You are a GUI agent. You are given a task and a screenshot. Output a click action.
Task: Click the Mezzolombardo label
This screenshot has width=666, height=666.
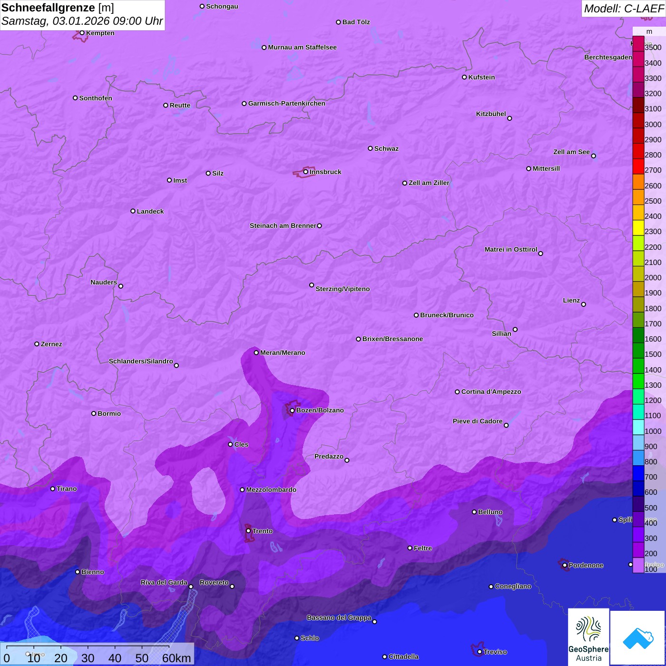pos(271,490)
